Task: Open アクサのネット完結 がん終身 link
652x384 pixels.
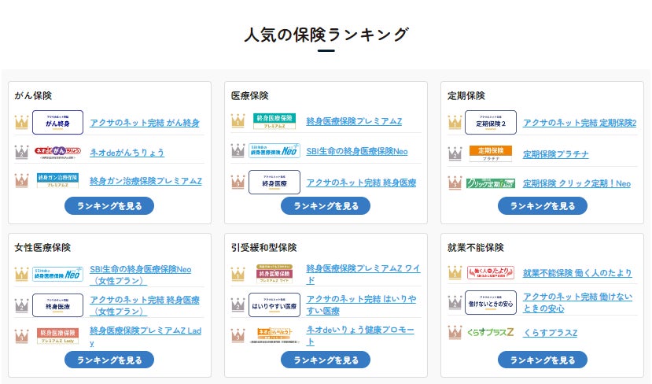Action: point(145,123)
